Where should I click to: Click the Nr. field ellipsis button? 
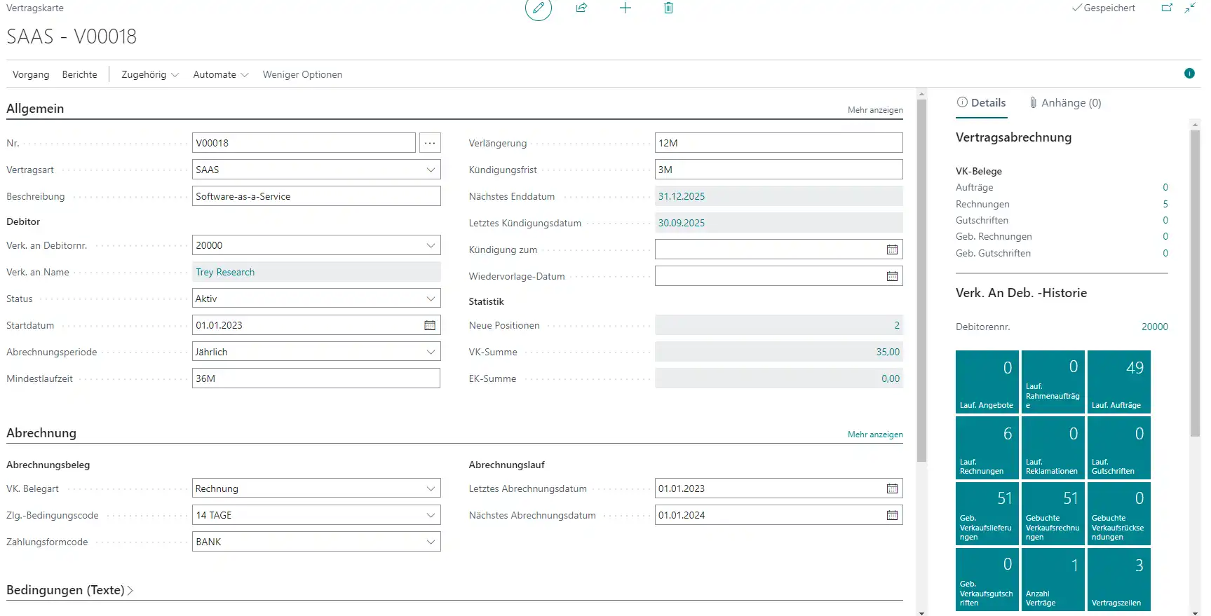[x=430, y=143]
